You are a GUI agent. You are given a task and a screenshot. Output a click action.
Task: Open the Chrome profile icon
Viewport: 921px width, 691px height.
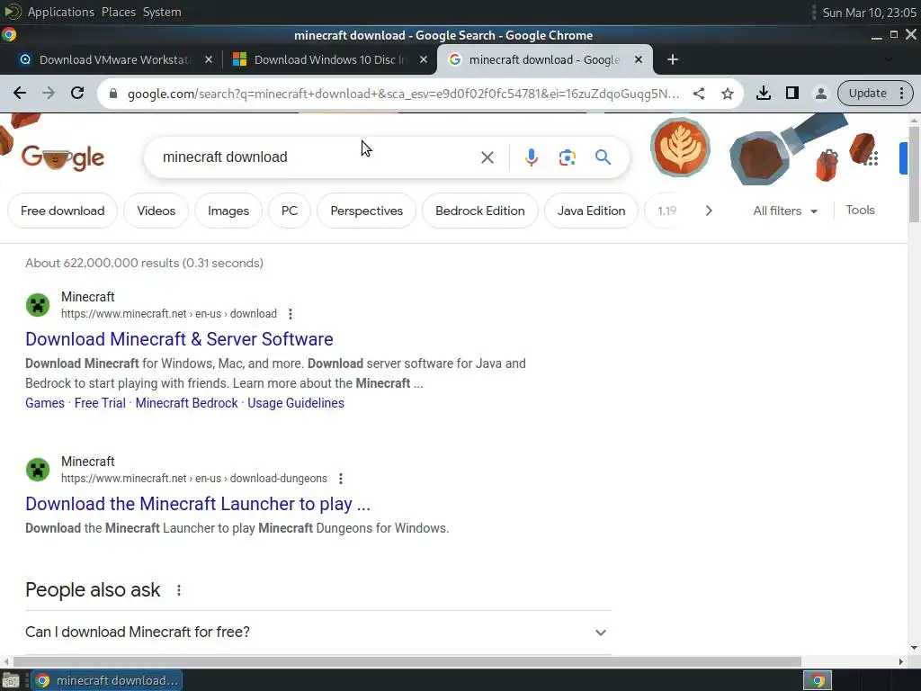pyautogui.click(x=820, y=93)
